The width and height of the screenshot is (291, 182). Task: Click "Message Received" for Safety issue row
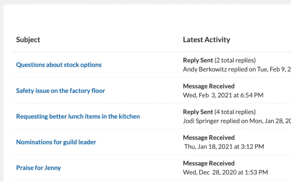pos(209,86)
